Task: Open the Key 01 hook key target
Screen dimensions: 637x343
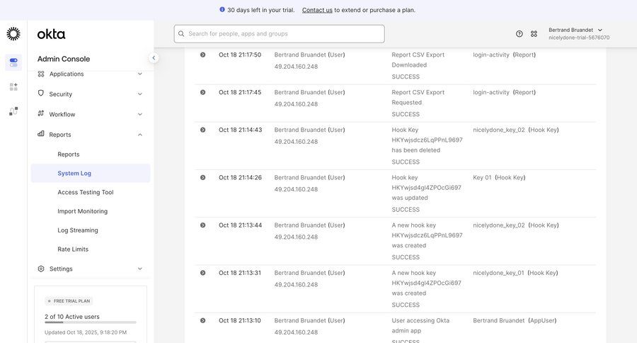Action: 482,177
